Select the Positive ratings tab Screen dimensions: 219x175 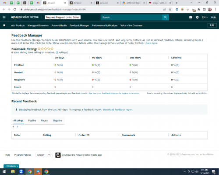coord(32,120)
